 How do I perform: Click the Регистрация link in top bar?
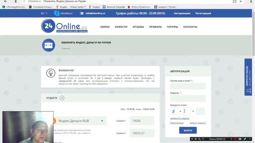pos(203,13)
